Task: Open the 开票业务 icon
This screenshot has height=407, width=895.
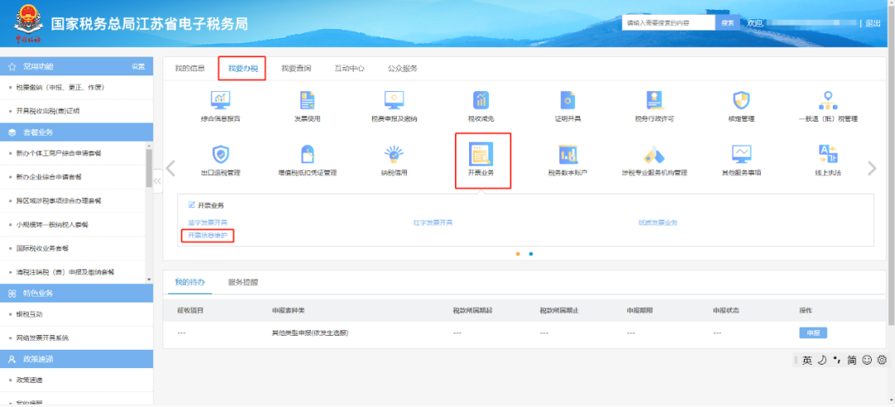Action: pyautogui.click(x=481, y=154)
